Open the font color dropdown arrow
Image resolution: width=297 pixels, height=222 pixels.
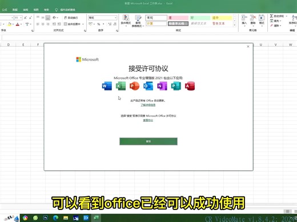[x=21, y=24]
